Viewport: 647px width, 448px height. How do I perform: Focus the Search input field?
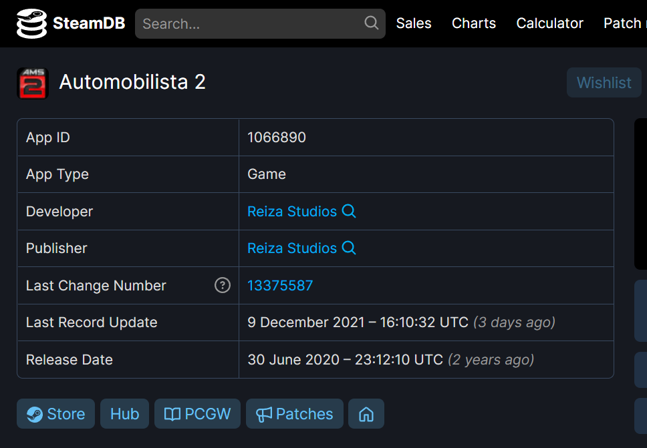[251, 23]
